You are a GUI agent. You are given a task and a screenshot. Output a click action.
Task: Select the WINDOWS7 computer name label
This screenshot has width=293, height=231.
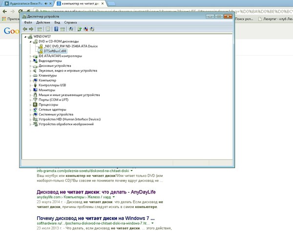coord(42,37)
